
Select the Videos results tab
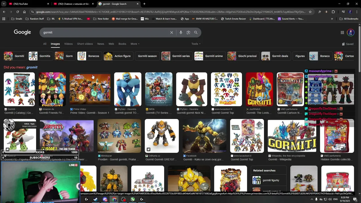(68, 44)
